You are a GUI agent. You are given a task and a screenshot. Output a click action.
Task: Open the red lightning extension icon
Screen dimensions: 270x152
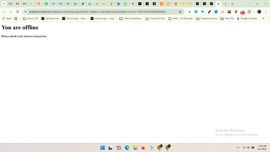236,12
